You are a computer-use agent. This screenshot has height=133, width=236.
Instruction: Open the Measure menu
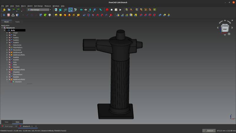(48, 6)
